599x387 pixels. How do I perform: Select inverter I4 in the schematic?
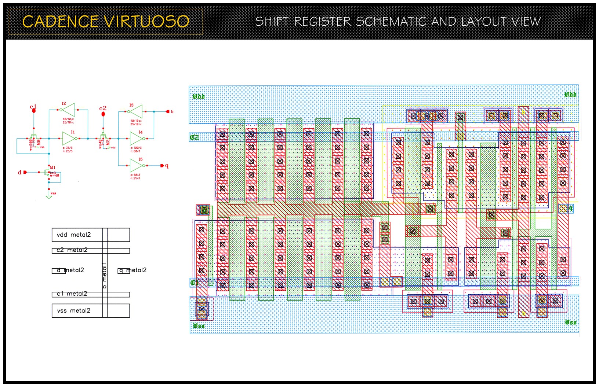pyautogui.click(x=136, y=139)
